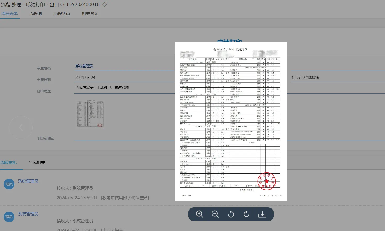Zoom in on the transcript image
The image size is (385, 231).
[200, 214]
